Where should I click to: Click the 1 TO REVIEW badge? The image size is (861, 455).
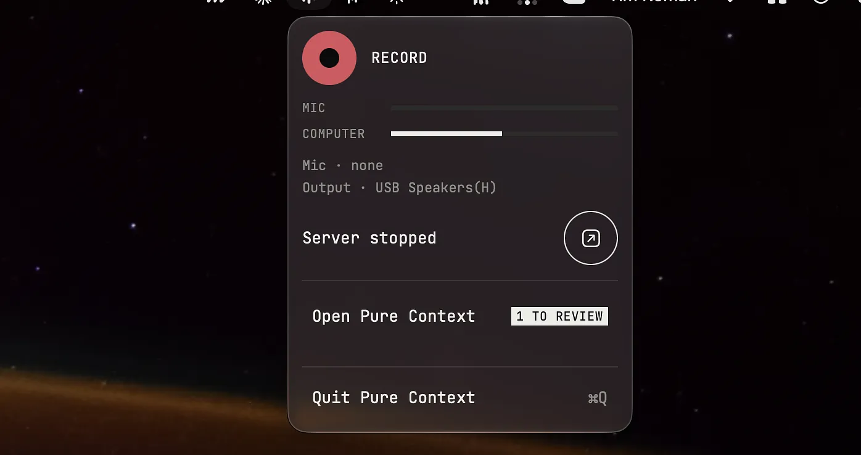coord(559,316)
